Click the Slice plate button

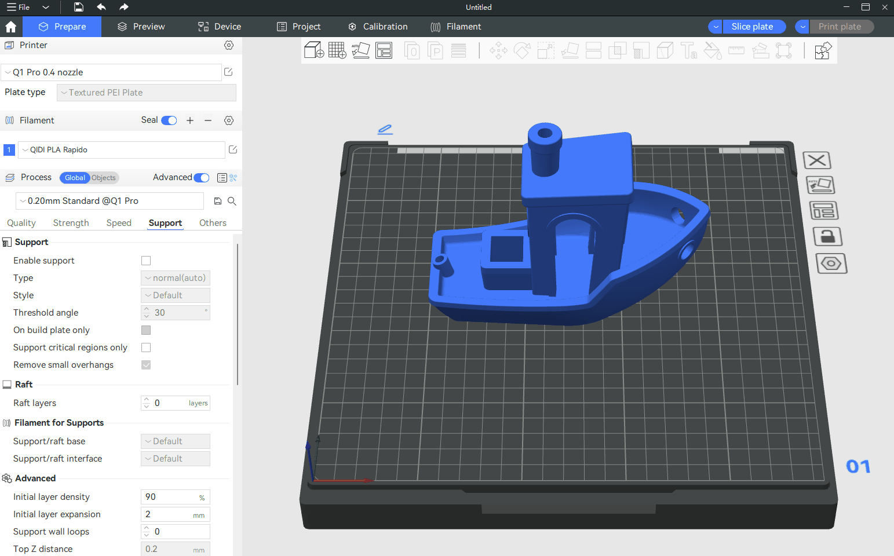tap(752, 27)
